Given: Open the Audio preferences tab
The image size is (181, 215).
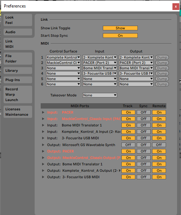Looking at the screenshot, I should (18, 32).
